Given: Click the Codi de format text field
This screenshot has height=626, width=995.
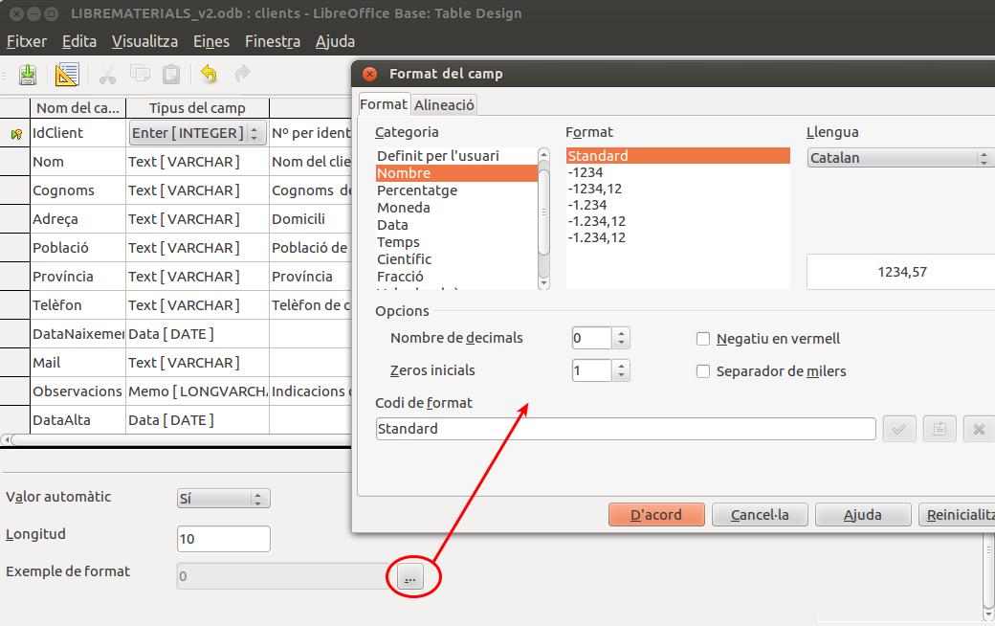Looking at the screenshot, I should point(626,429).
